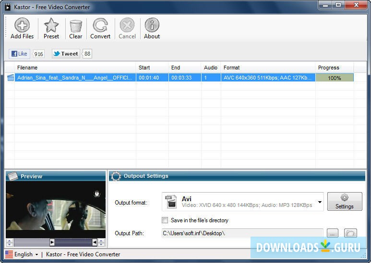Screen dimensions: 371x263
Task: Click the Progress column header
Action: coord(335,68)
